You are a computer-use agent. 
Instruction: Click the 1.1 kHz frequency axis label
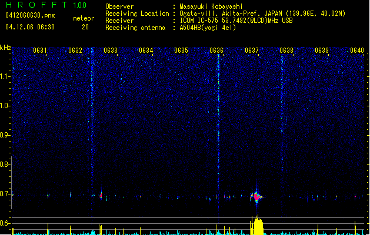pyautogui.click(x=5, y=76)
